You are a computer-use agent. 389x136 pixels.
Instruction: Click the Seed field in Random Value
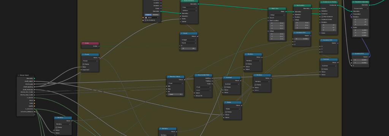coord(176,94)
